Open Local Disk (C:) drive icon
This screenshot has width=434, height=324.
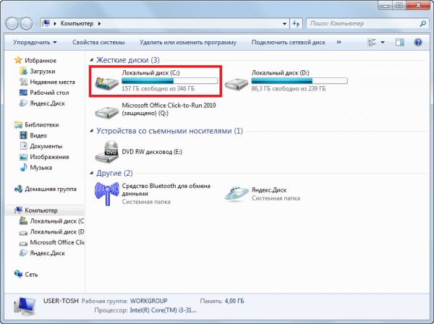pyautogui.click(x=106, y=82)
